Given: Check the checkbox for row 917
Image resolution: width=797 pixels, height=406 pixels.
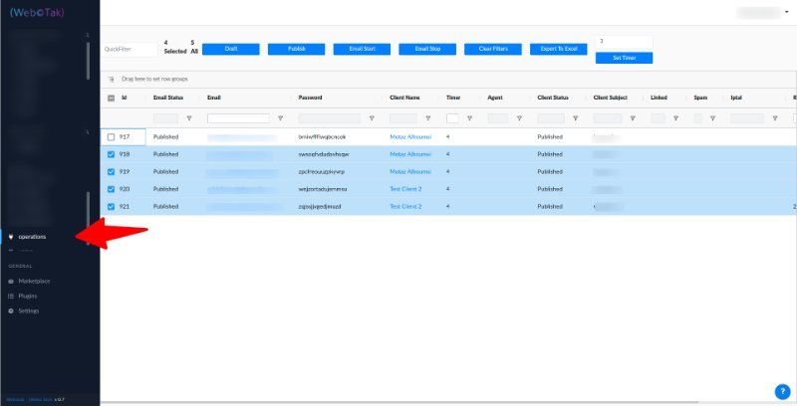Looking at the screenshot, I should point(112,137).
